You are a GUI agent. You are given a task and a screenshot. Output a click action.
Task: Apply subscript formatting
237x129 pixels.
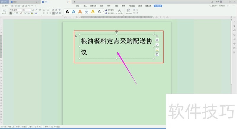(28, 13)
